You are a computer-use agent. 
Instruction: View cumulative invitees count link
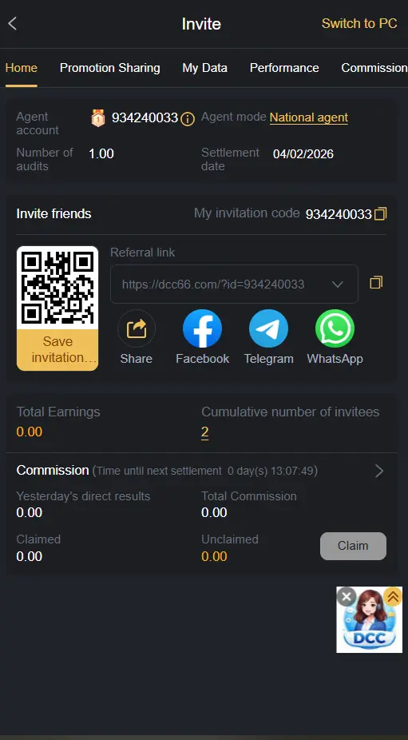[x=204, y=432]
